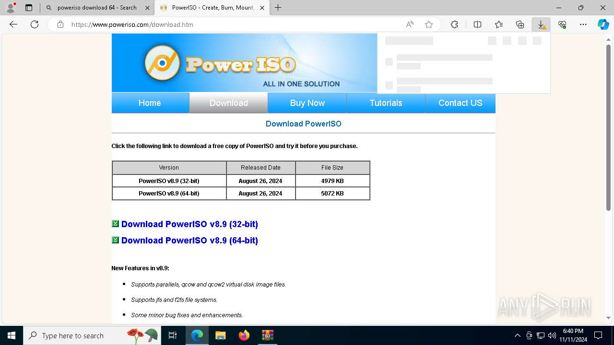Go back to the previous page
Image resolution: width=614 pixels, height=345 pixels.
coord(13,24)
